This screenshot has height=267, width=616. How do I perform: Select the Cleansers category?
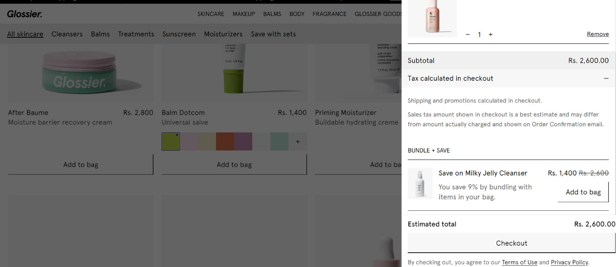[67, 34]
